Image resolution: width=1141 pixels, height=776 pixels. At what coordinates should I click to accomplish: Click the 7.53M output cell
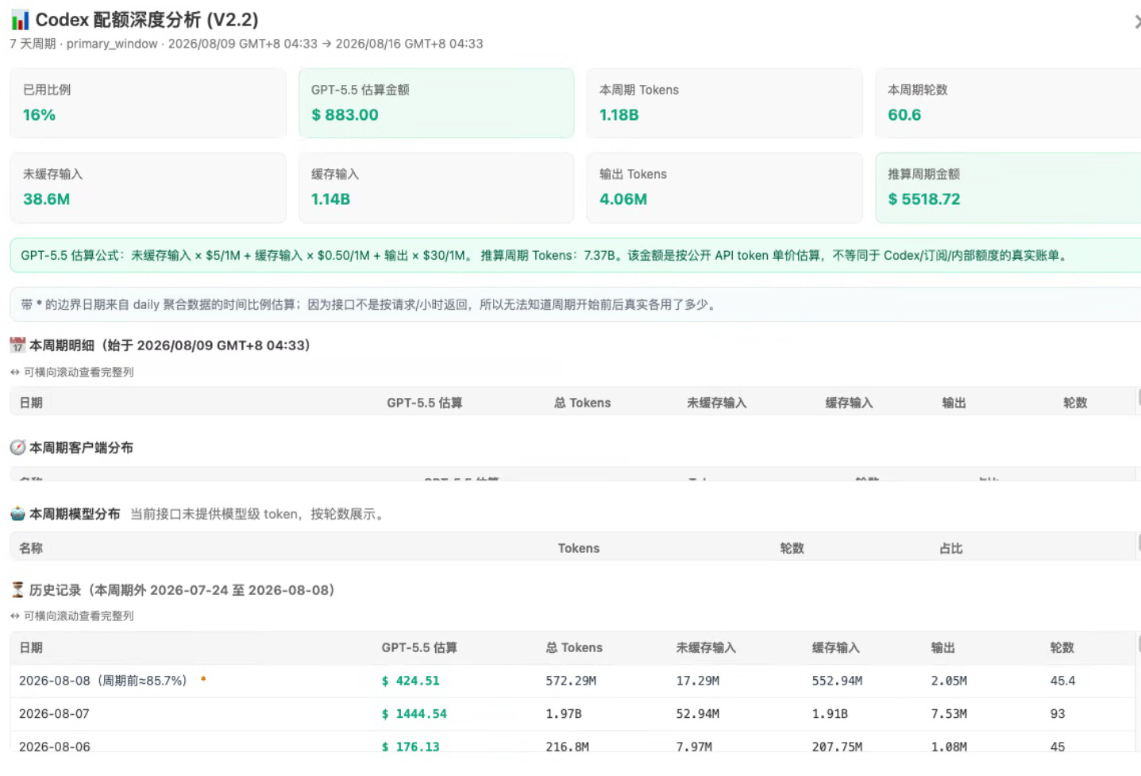(x=949, y=714)
